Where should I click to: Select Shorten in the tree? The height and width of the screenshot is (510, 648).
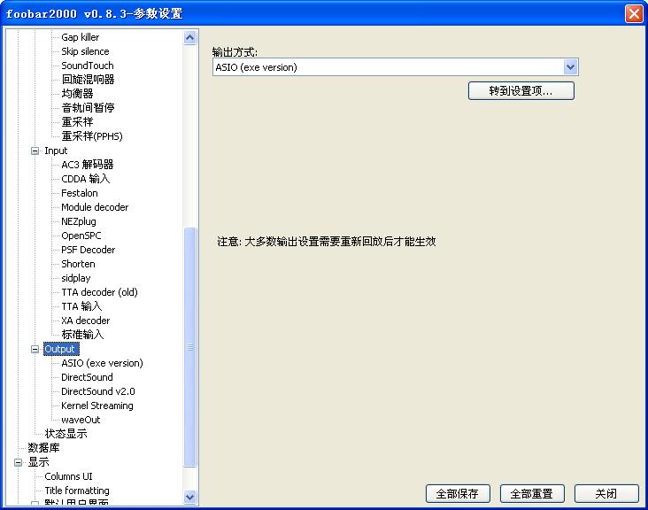[78, 264]
